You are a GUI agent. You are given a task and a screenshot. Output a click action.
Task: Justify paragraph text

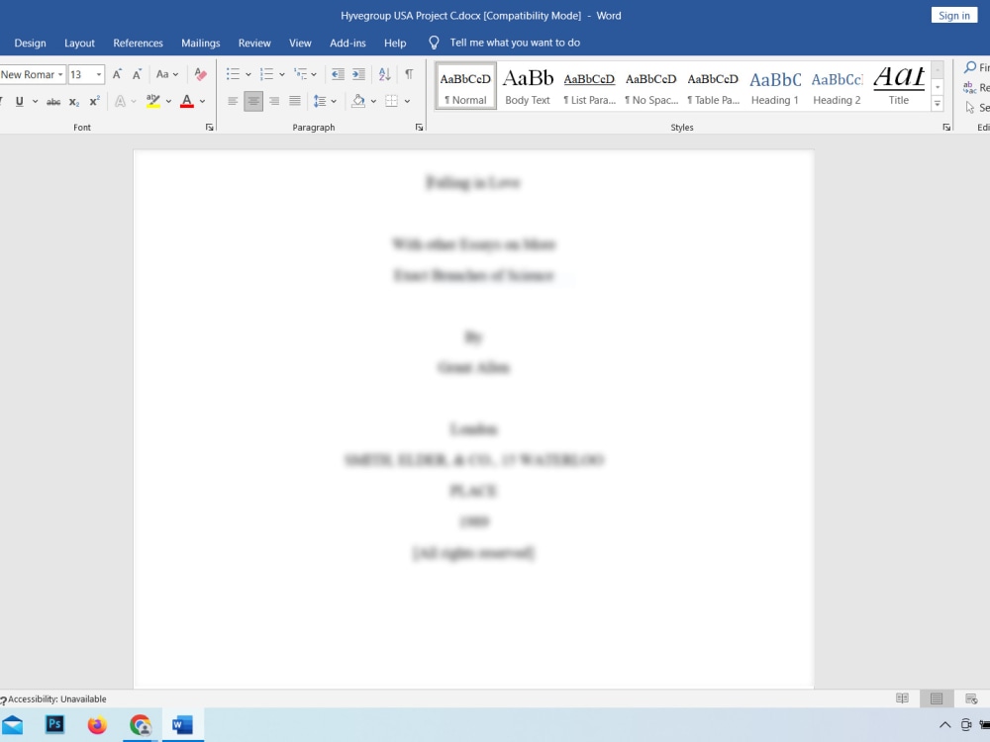pos(295,101)
